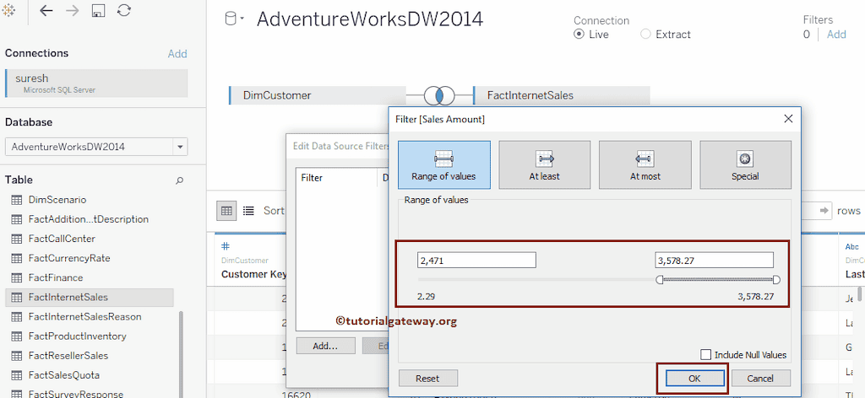Select the FactInternetSales table
The height and width of the screenshot is (398, 865).
90,298
